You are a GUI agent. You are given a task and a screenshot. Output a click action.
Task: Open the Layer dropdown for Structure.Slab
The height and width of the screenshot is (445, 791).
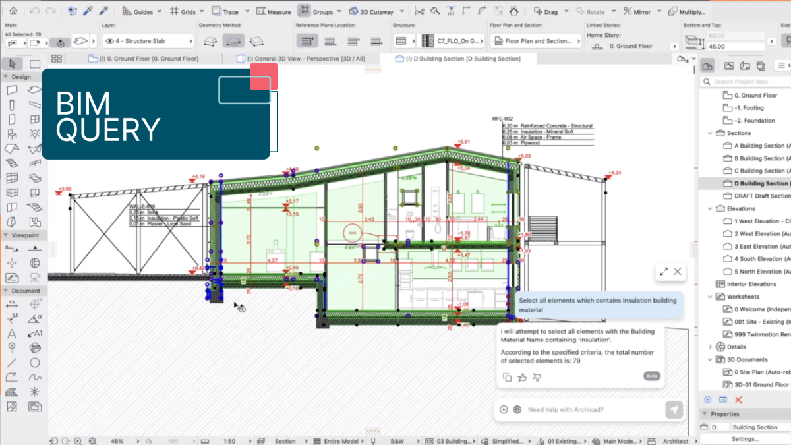pyautogui.click(x=148, y=41)
